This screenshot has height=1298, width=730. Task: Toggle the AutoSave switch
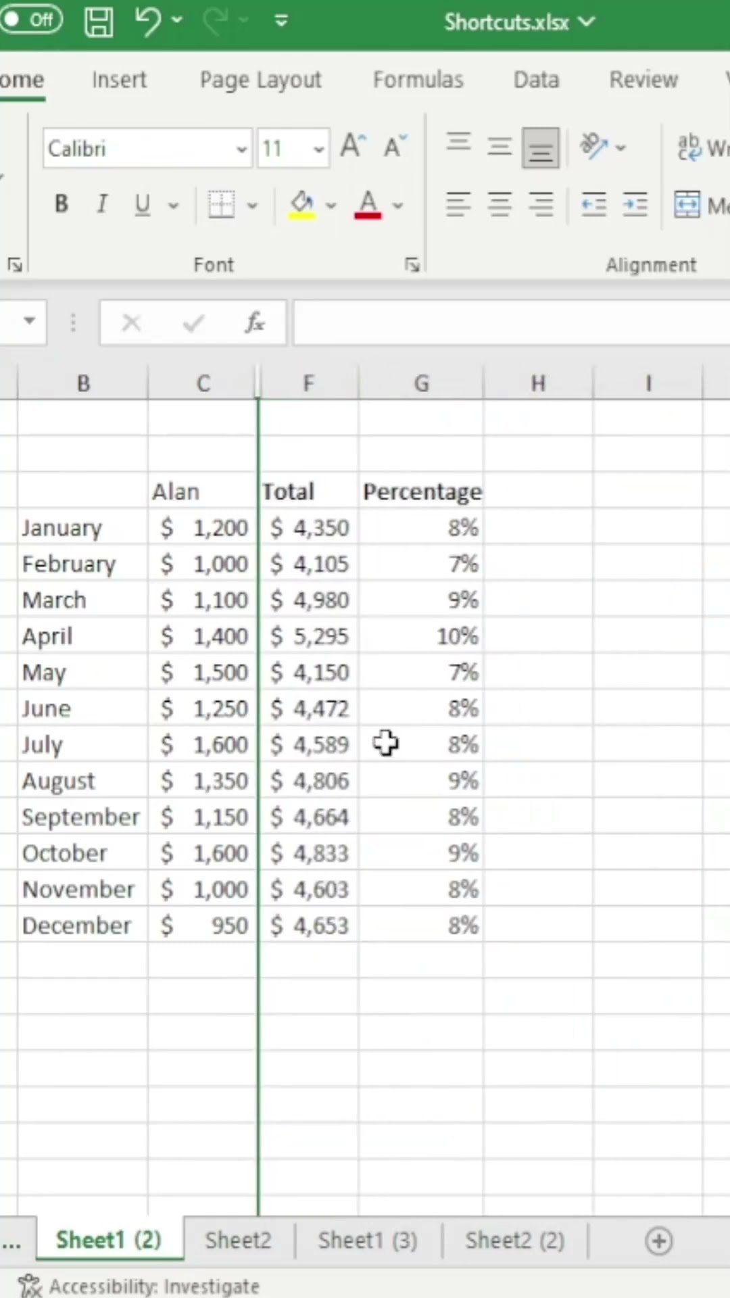tap(31, 20)
